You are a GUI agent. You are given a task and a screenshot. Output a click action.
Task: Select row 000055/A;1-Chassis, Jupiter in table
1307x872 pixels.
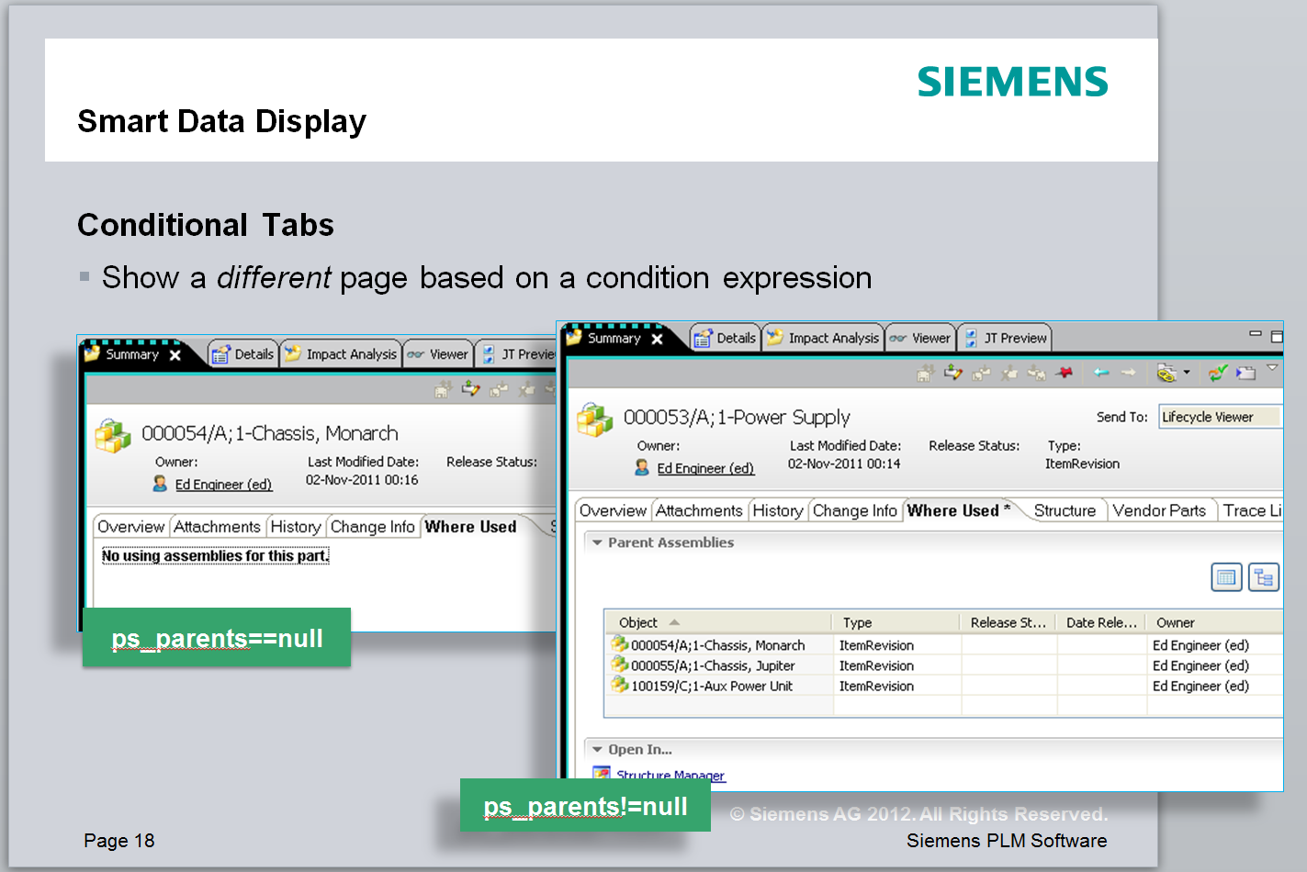pos(943,665)
